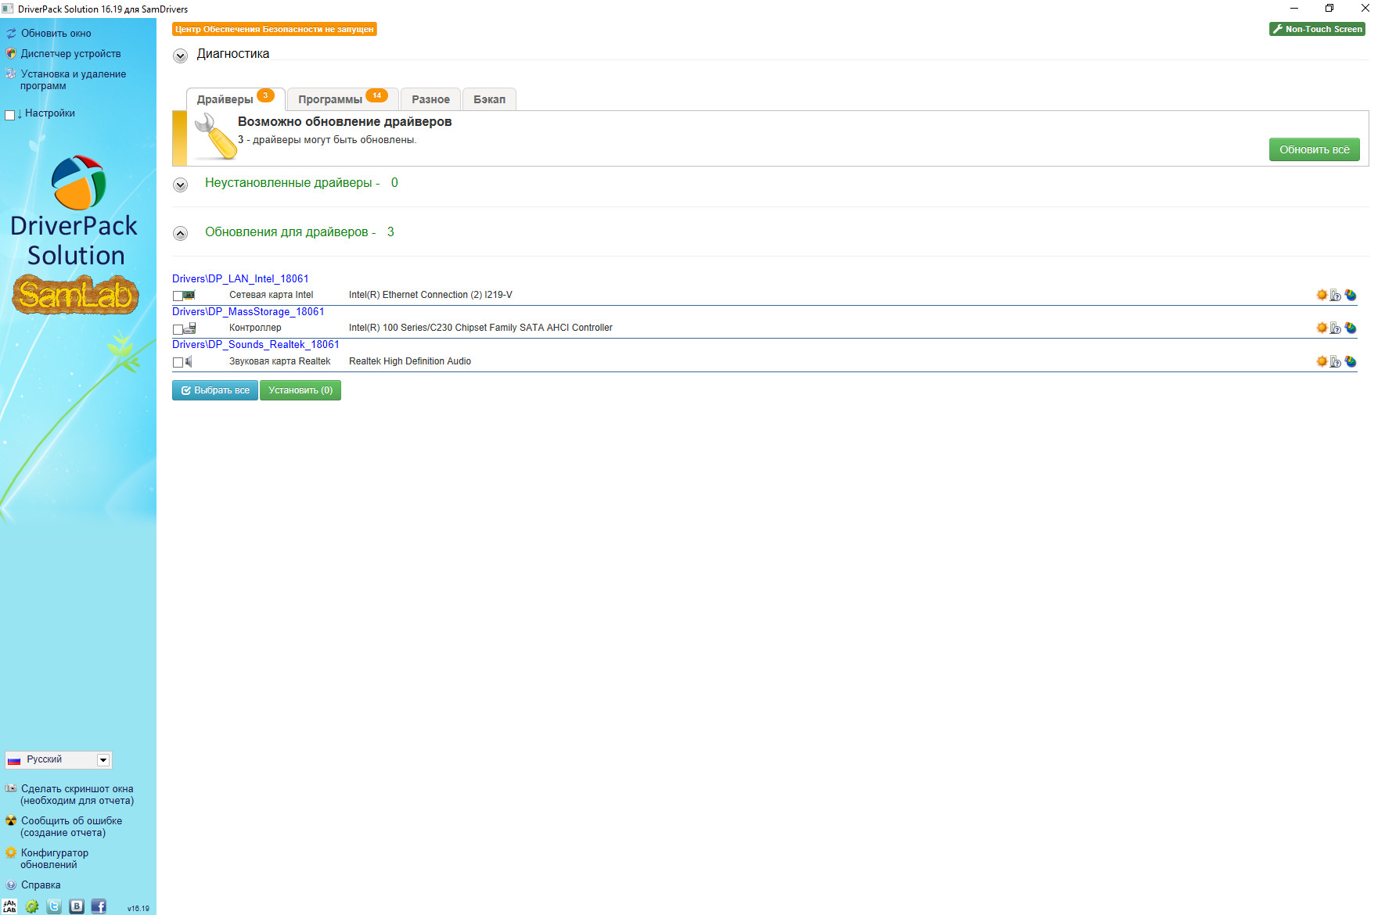
Task: Collapse the Диагностика section
Action: (x=181, y=56)
